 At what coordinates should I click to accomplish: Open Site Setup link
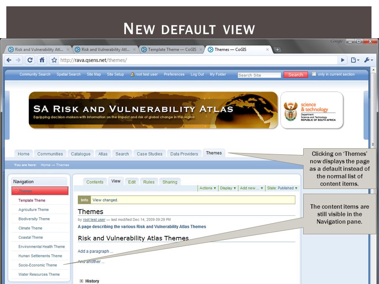(115, 75)
